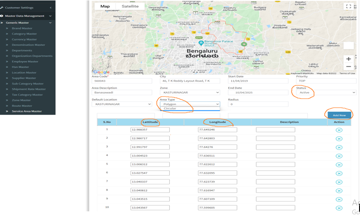
Task: Delete row 10 with the X icon
Action: click(x=339, y=208)
